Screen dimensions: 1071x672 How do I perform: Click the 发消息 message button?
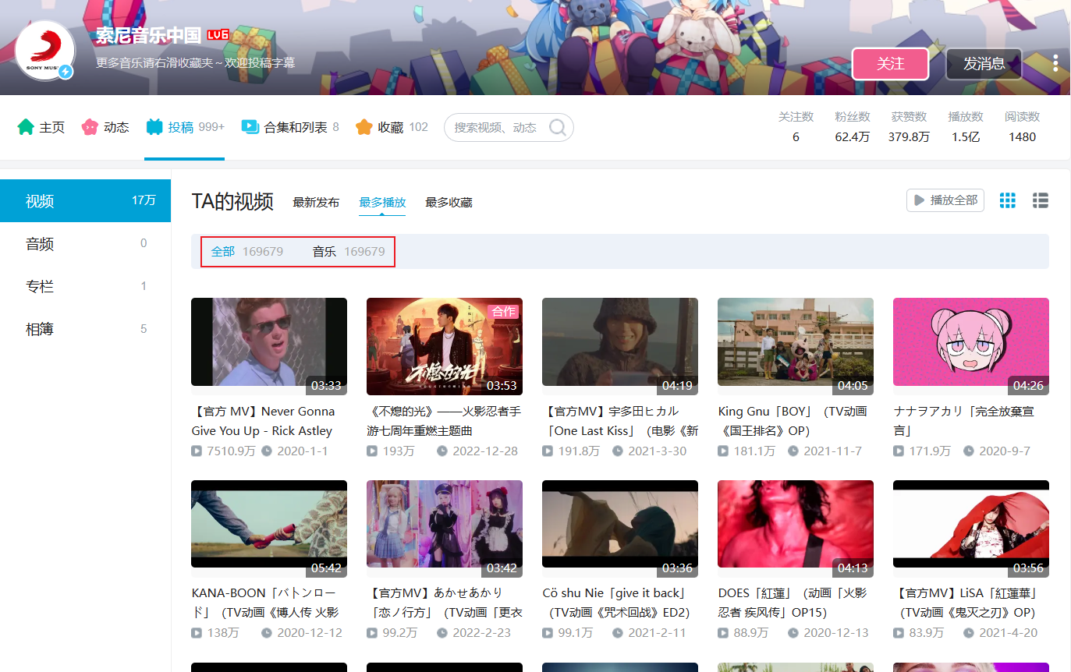(x=984, y=64)
